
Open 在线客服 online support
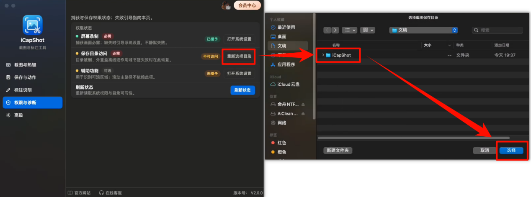point(111,193)
